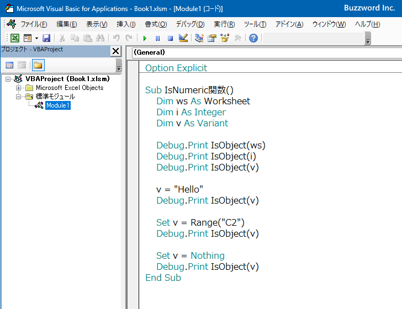This screenshot has height=309, width=402.
Task: Click the code margin beside Sub line
Action: [x=133, y=90]
